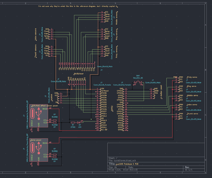Click the GRAB pin on button panel connector
The width and height of the screenshot is (212, 178).
(x=156, y=91)
